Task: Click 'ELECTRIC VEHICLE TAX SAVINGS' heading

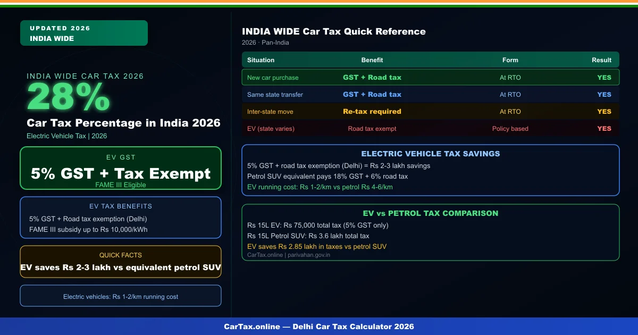Action: pos(431,154)
